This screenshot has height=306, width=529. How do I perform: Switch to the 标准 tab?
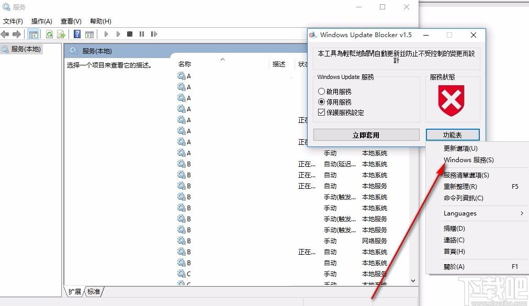point(94,291)
